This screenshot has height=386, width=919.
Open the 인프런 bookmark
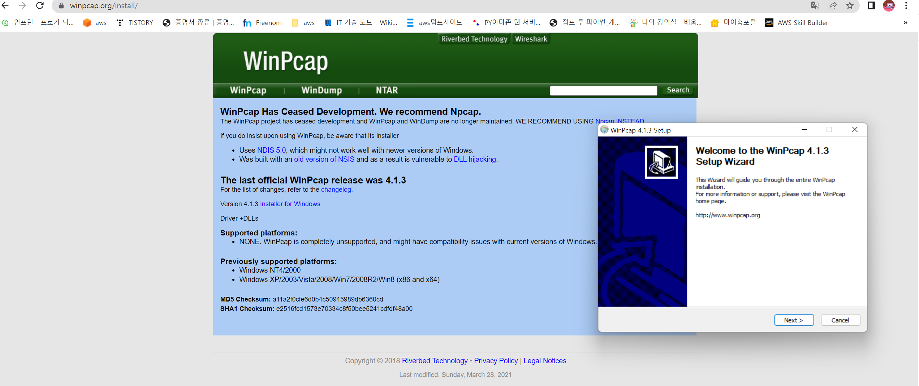38,22
